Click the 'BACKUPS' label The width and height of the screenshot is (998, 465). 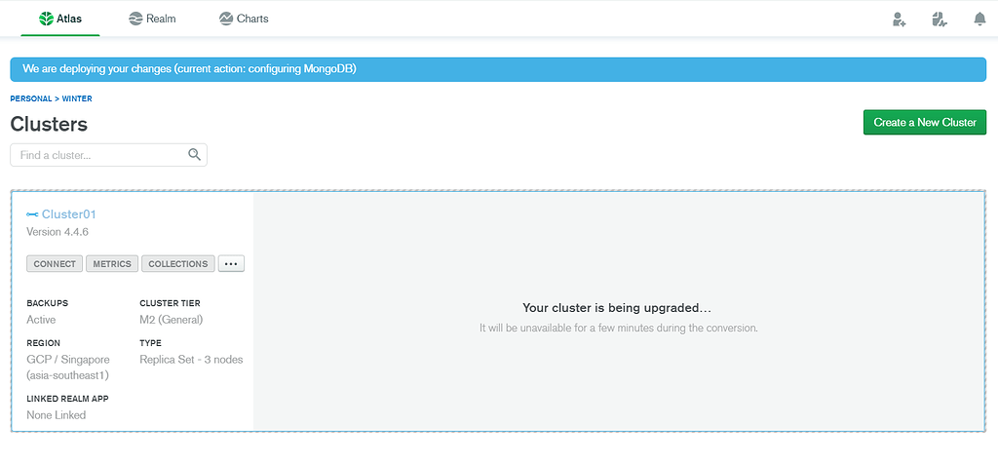click(x=47, y=303)
